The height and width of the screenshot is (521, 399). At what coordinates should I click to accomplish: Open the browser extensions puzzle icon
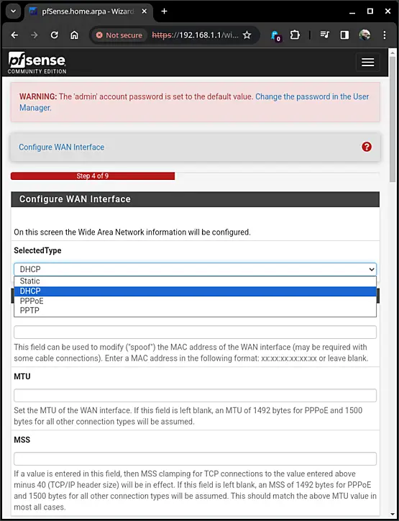tap(295, 35)
